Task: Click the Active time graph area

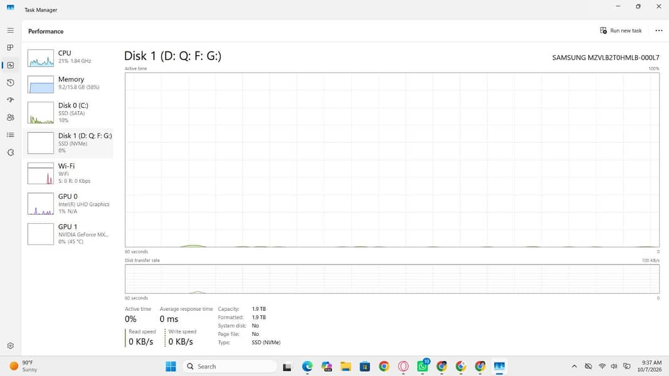Action: pos(392,160)
